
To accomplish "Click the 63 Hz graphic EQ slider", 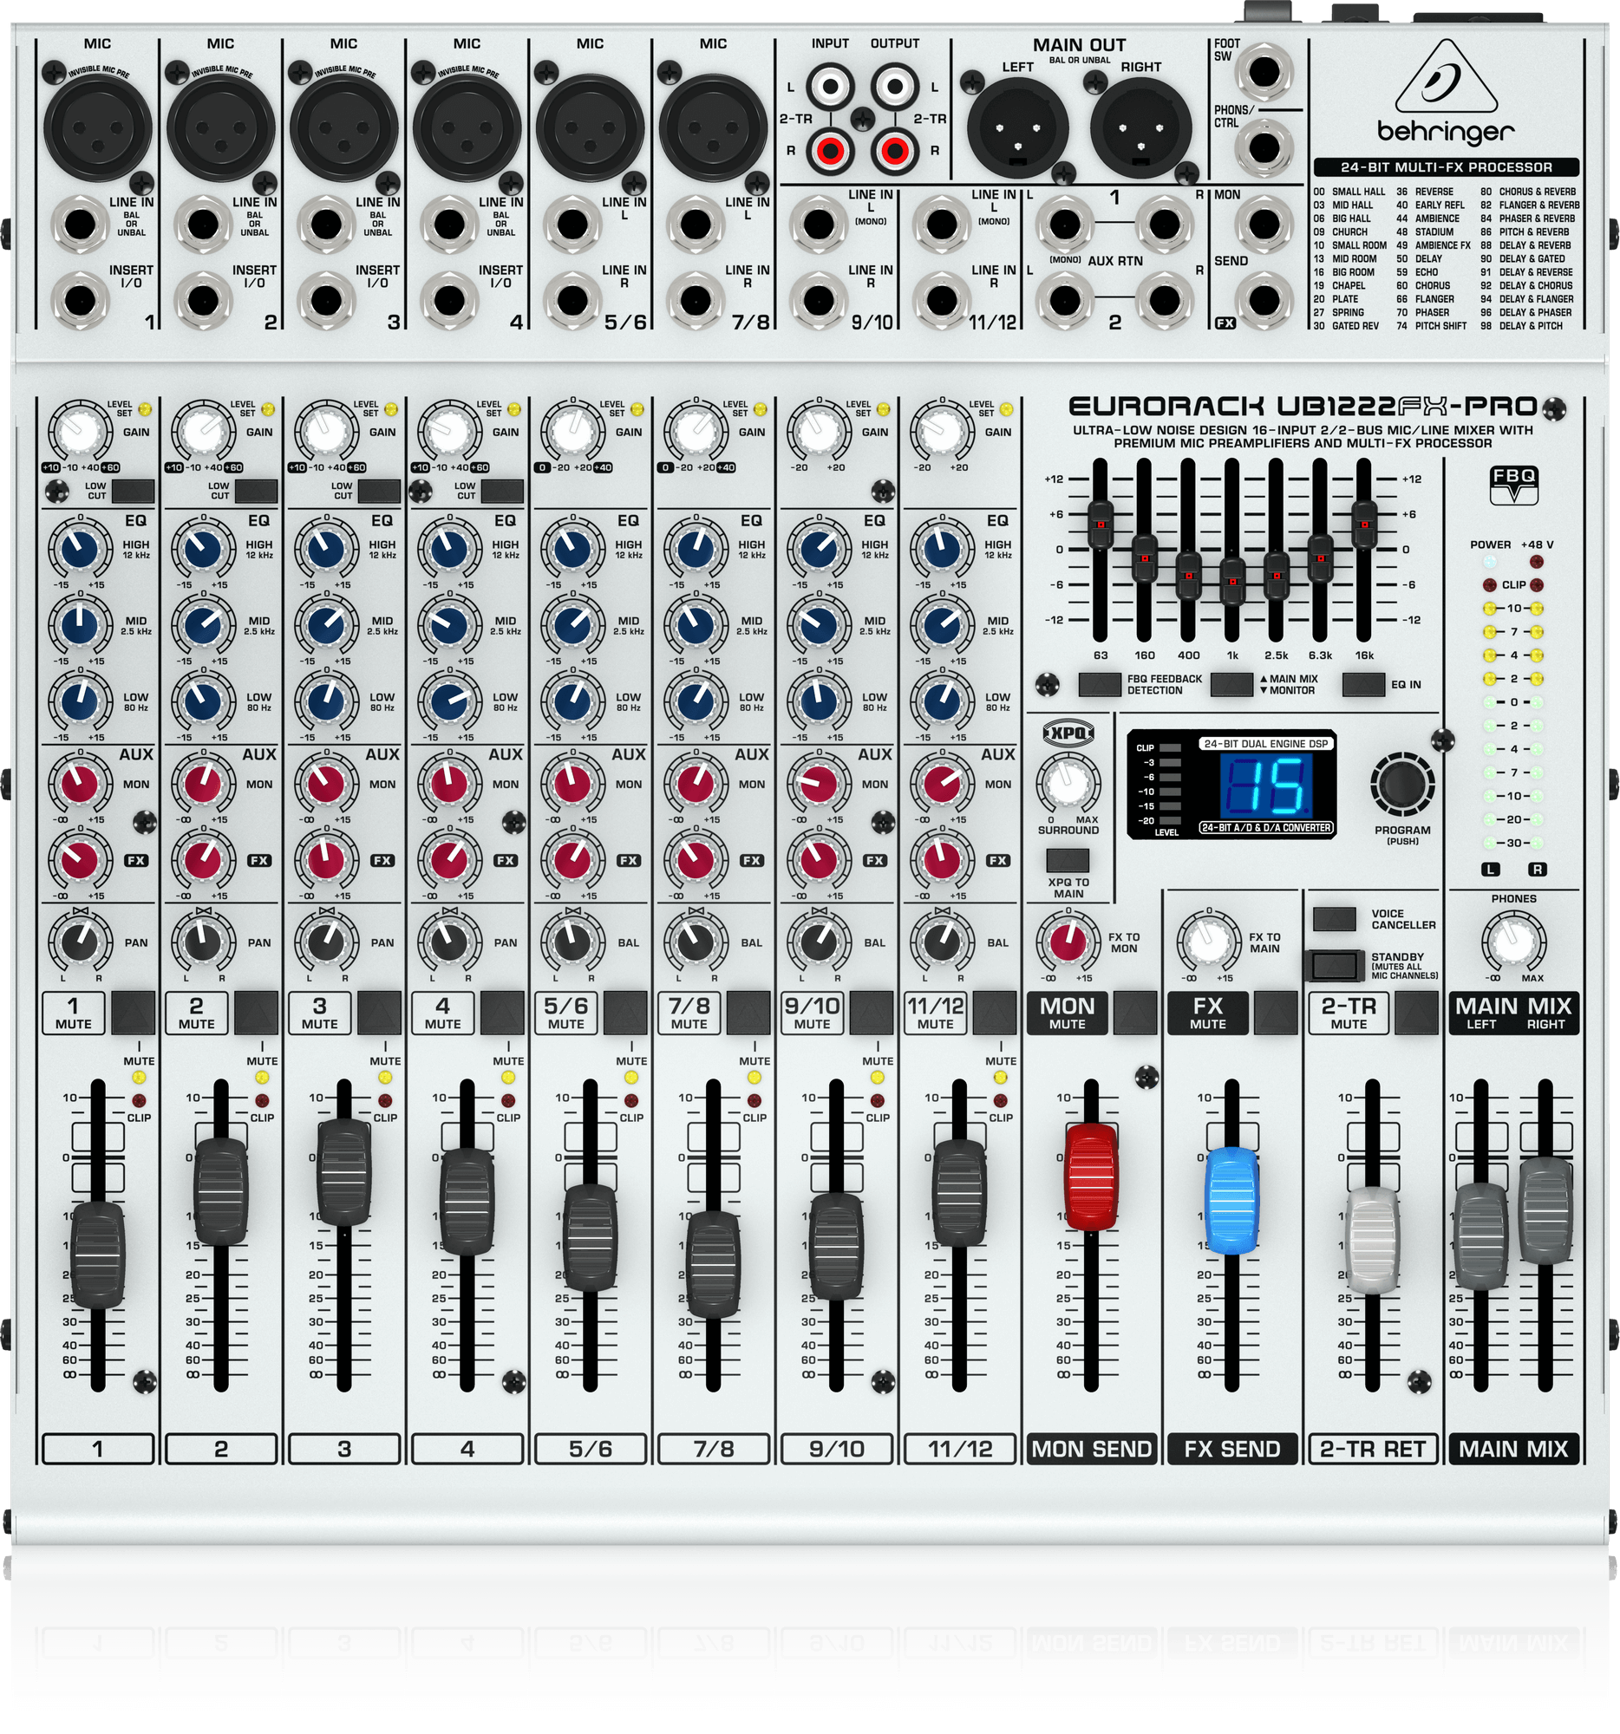I will tap(1100, 525).
